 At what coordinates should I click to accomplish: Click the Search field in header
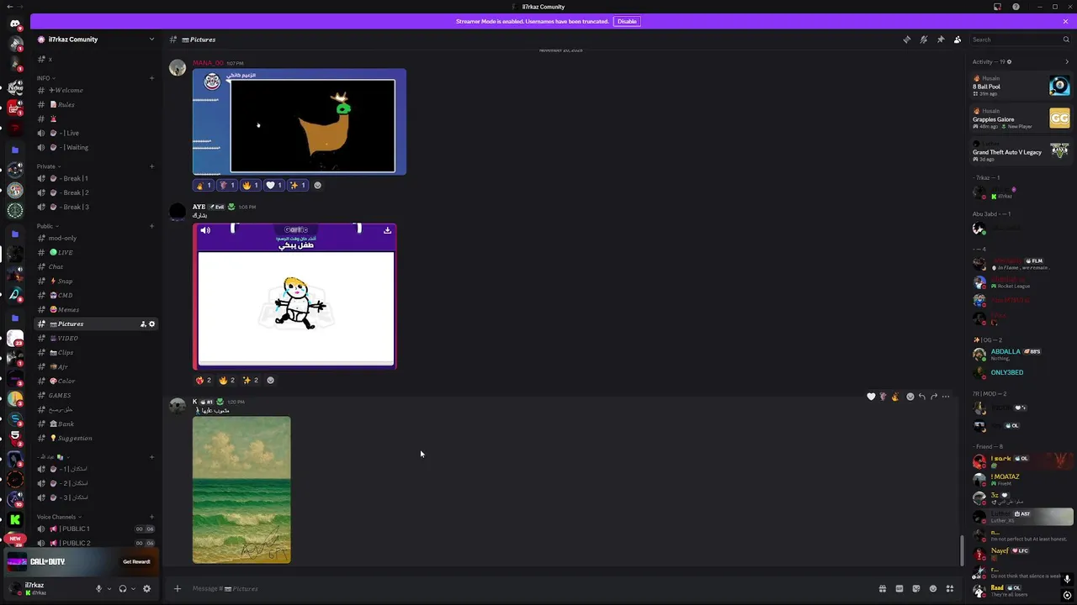(1019, 39)
